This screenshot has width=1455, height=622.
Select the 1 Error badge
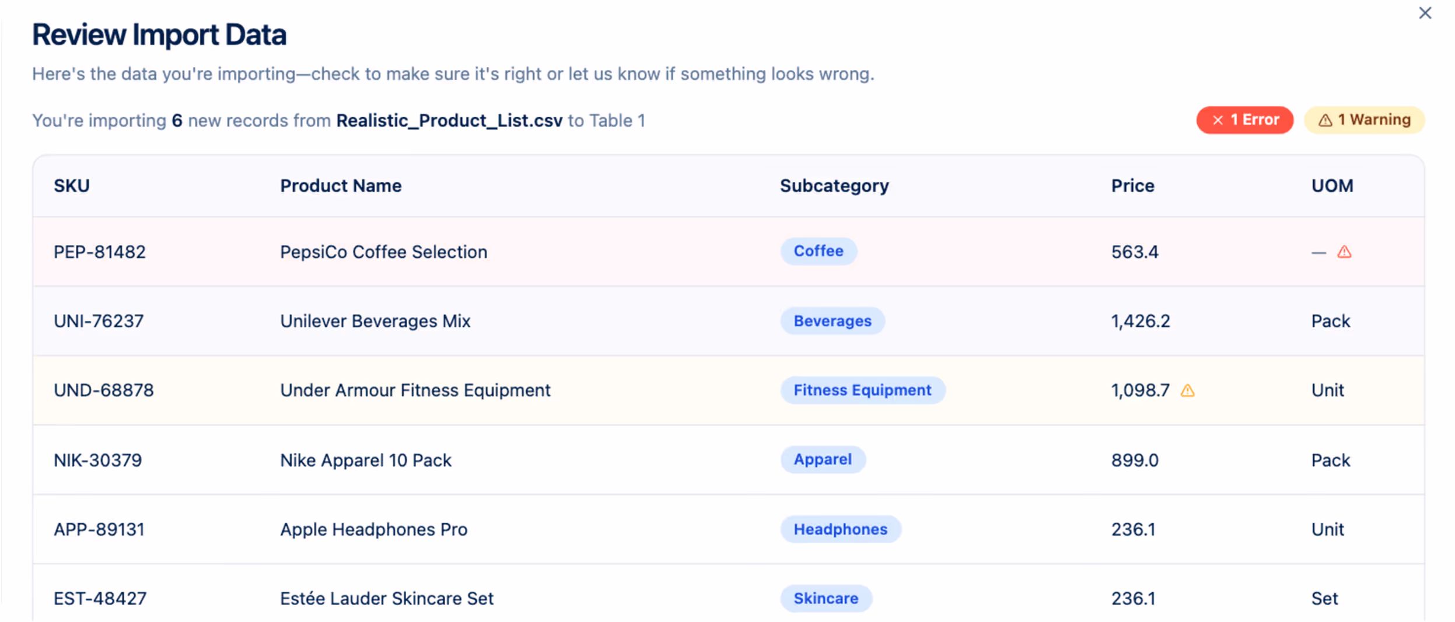[1245, 120]
